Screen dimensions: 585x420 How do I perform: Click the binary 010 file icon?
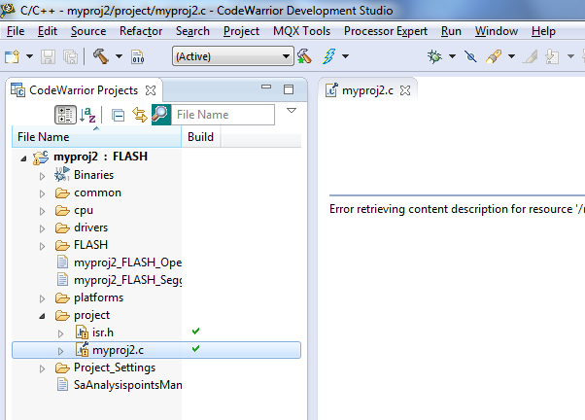click(x=138, y=56)
